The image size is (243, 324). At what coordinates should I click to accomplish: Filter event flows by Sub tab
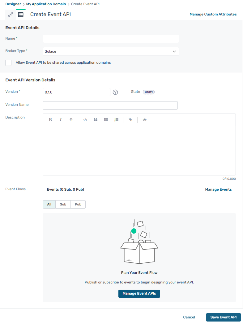(63, 205)
